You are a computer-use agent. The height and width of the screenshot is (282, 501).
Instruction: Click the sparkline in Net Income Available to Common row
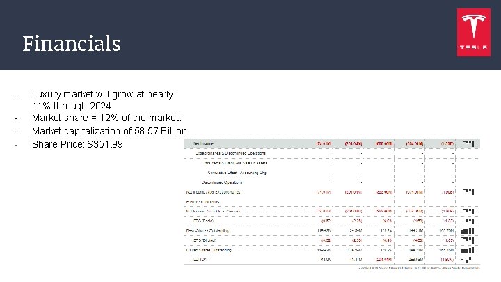[468, 211]
